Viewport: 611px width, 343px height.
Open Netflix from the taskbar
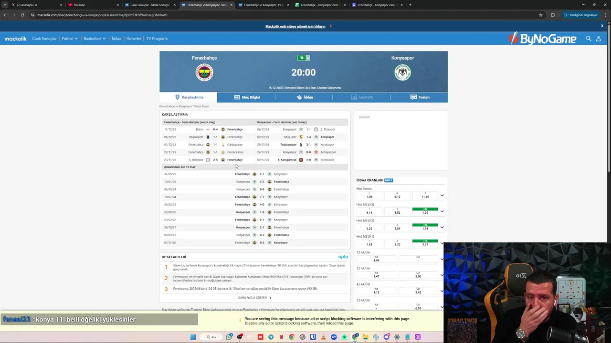pyautogui.click(x=281, y=337)
